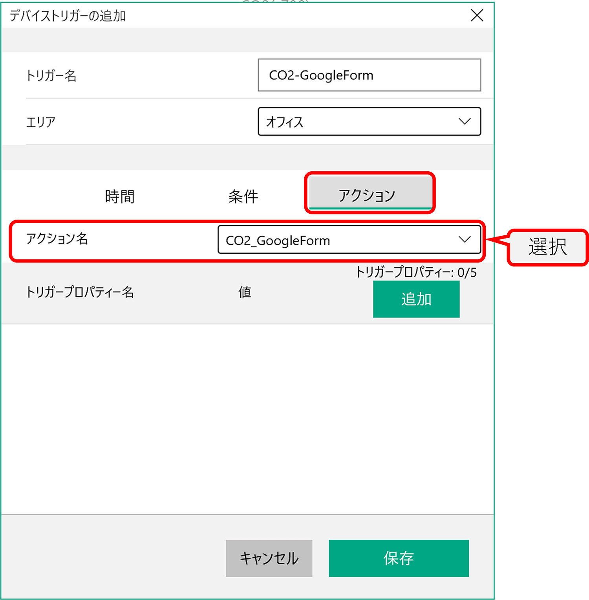Click the トリガープロパティー名 column header
Image resolution: width=589 pixels, height=600 pixels.
click(x=80, y=292)
